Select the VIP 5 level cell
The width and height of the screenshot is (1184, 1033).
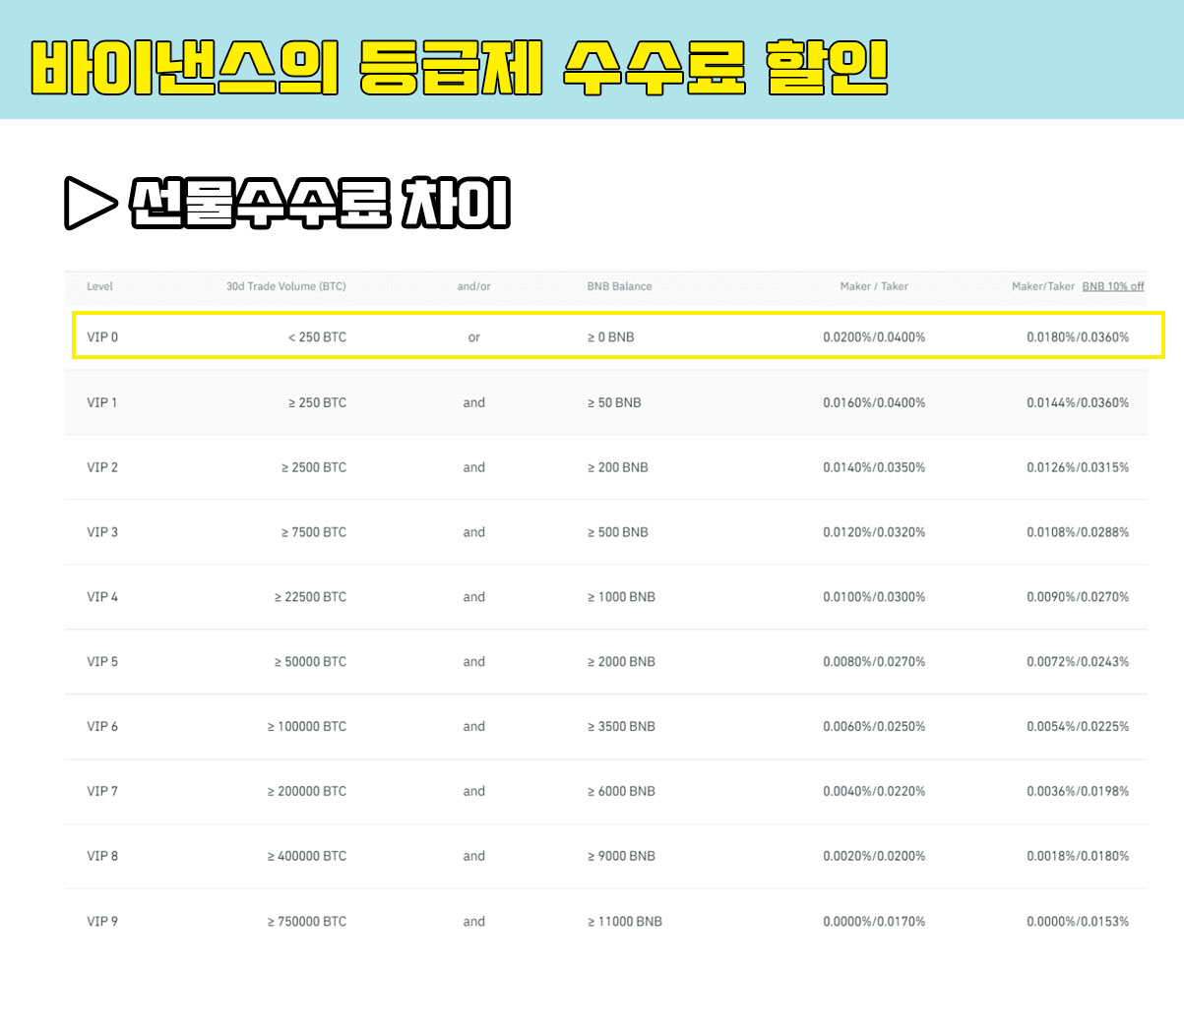click(102, 662)
